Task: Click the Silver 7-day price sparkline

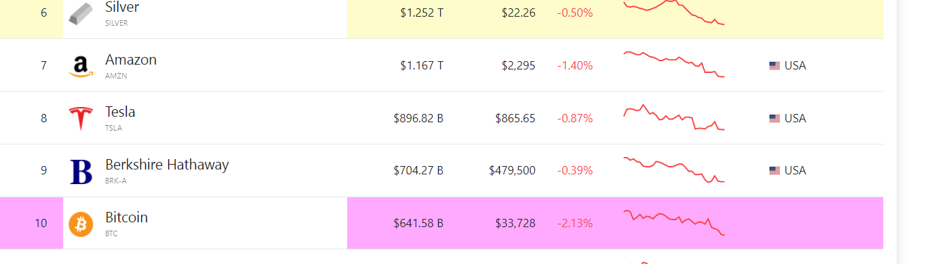Action: [674, 13]
